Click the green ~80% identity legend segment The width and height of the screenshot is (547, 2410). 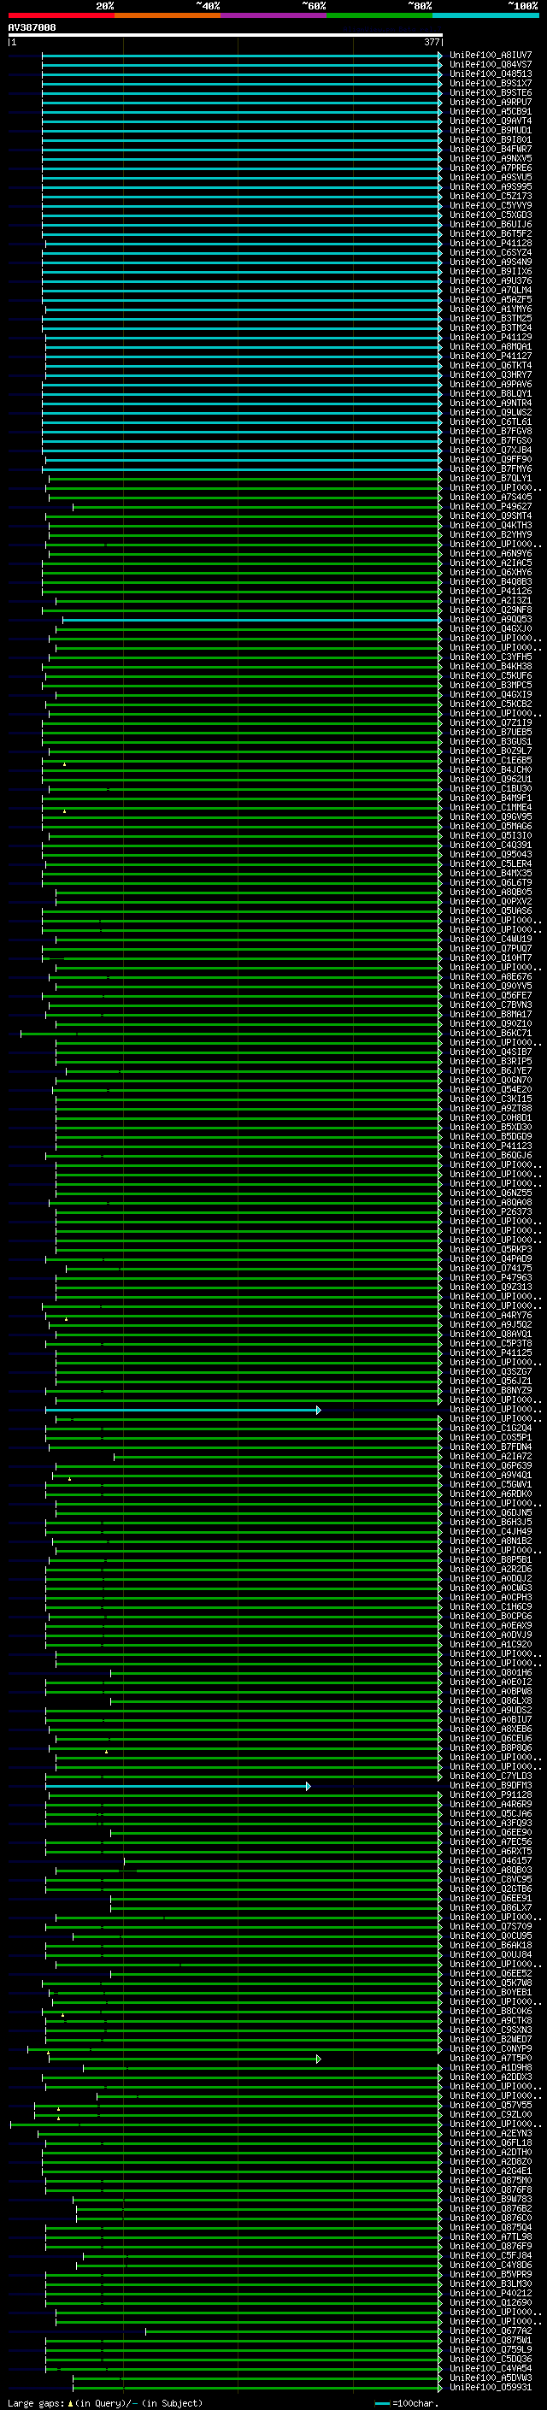click(x=379, y=15)
